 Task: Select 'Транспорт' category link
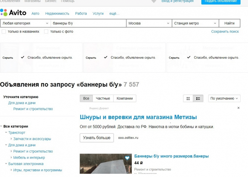tap(17, 133)
